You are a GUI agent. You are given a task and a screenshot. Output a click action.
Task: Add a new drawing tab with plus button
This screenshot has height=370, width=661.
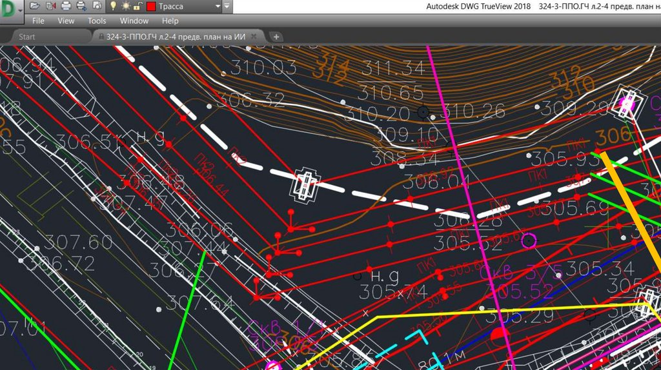point(275,37)
